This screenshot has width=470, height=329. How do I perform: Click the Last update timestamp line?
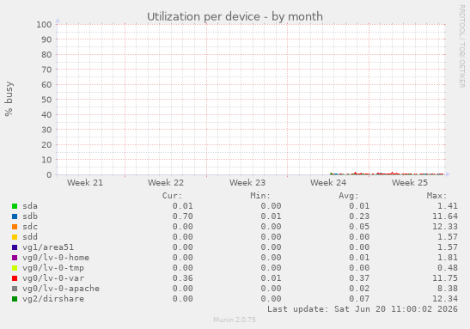[x=363, y=309]
